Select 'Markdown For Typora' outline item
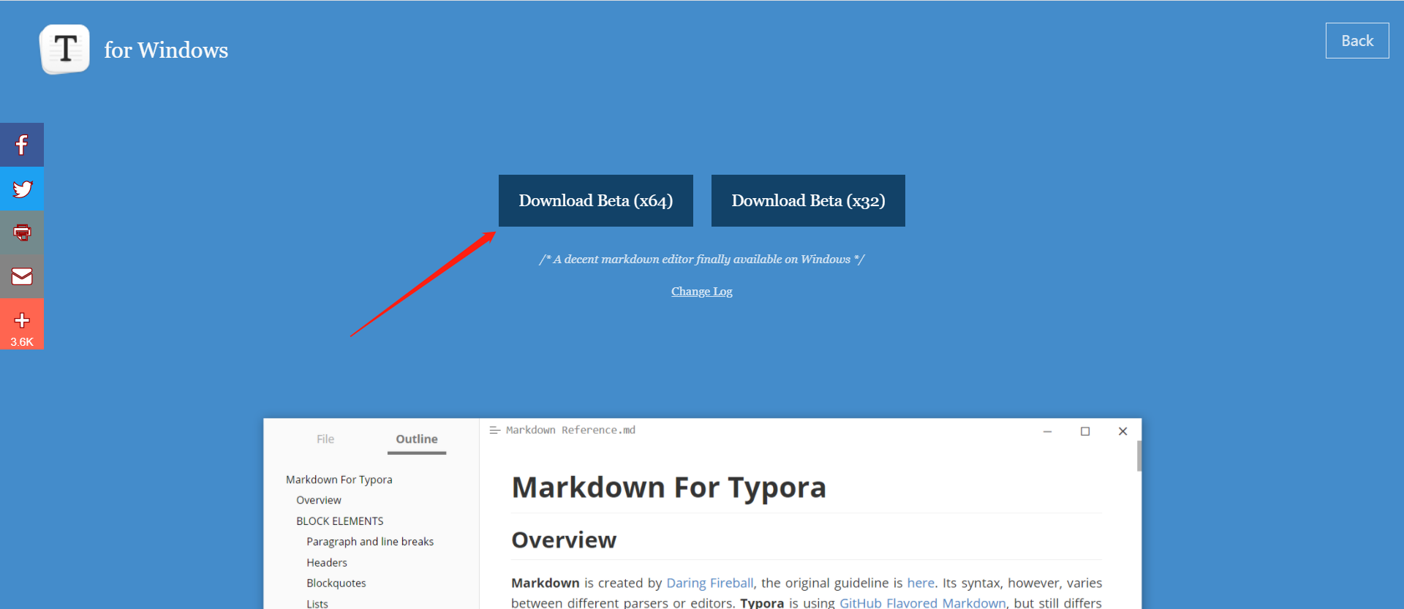 [x=339, y=480]
